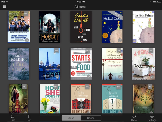Click 100% badge on It Starts With Food

tap(88, 50)
